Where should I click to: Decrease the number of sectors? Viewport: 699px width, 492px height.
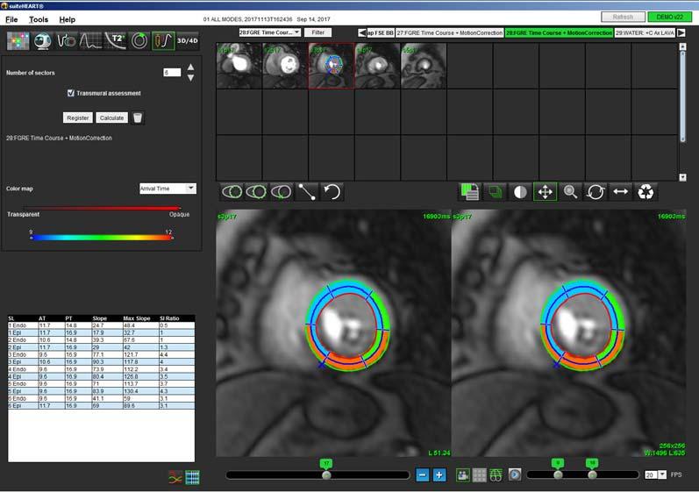tap(191, 78)
